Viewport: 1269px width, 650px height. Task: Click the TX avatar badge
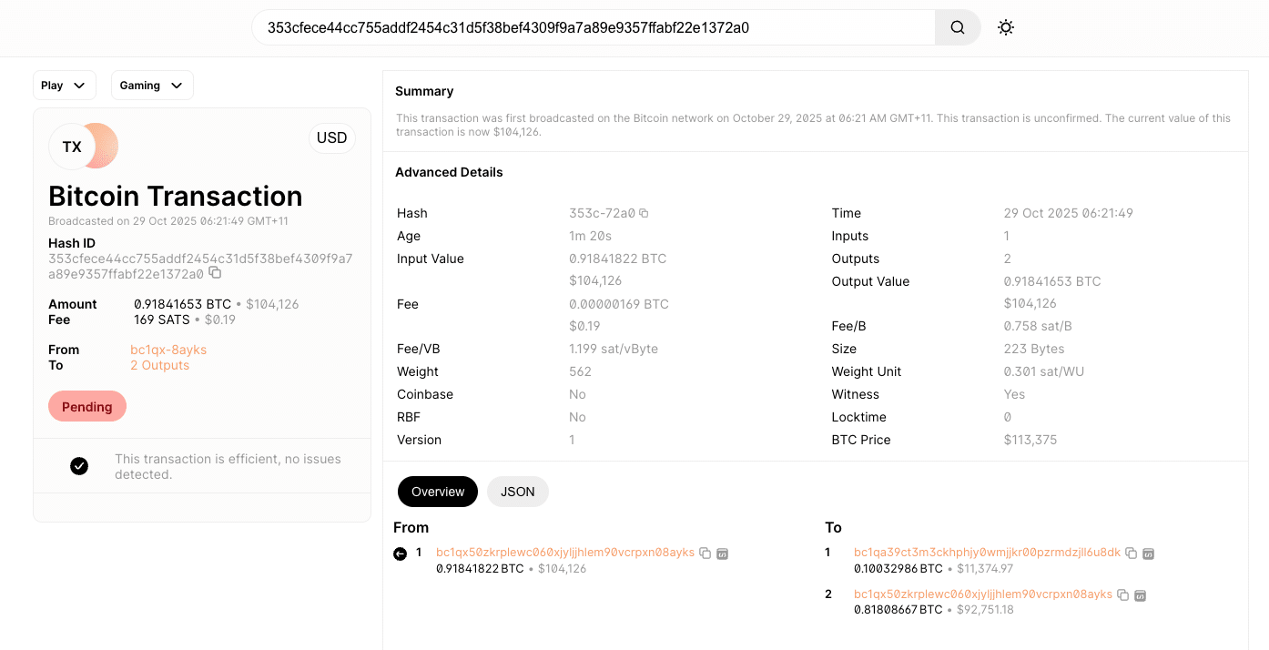(x=72, y=147)
